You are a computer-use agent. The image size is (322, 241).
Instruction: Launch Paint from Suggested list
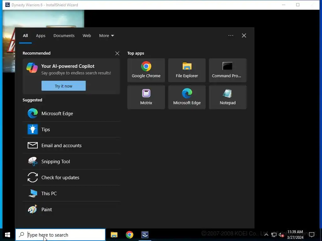pos(71,209)
